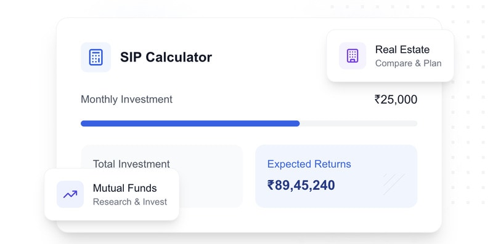This screenshot has width=493, height=244.
Task: Click the SIP Calculator heading
Action: [x=166, y=57]
